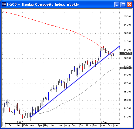Click the 14000 price axis label
The height and width of the screenshot is (129, 134).
[128, 108]
